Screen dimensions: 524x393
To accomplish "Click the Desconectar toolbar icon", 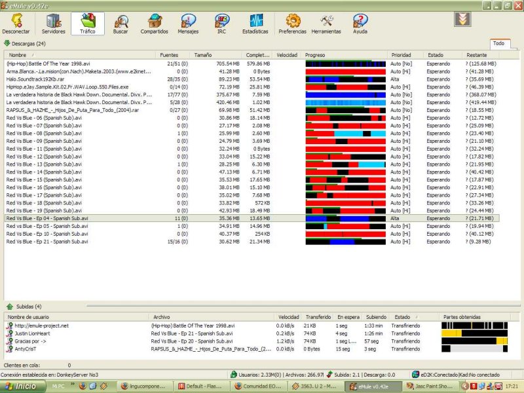I will coord(16,24).
